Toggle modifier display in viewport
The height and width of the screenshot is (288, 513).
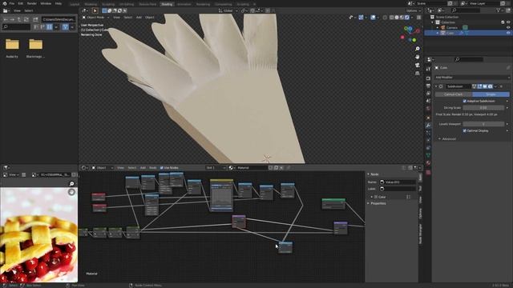(x=485, y=86)
